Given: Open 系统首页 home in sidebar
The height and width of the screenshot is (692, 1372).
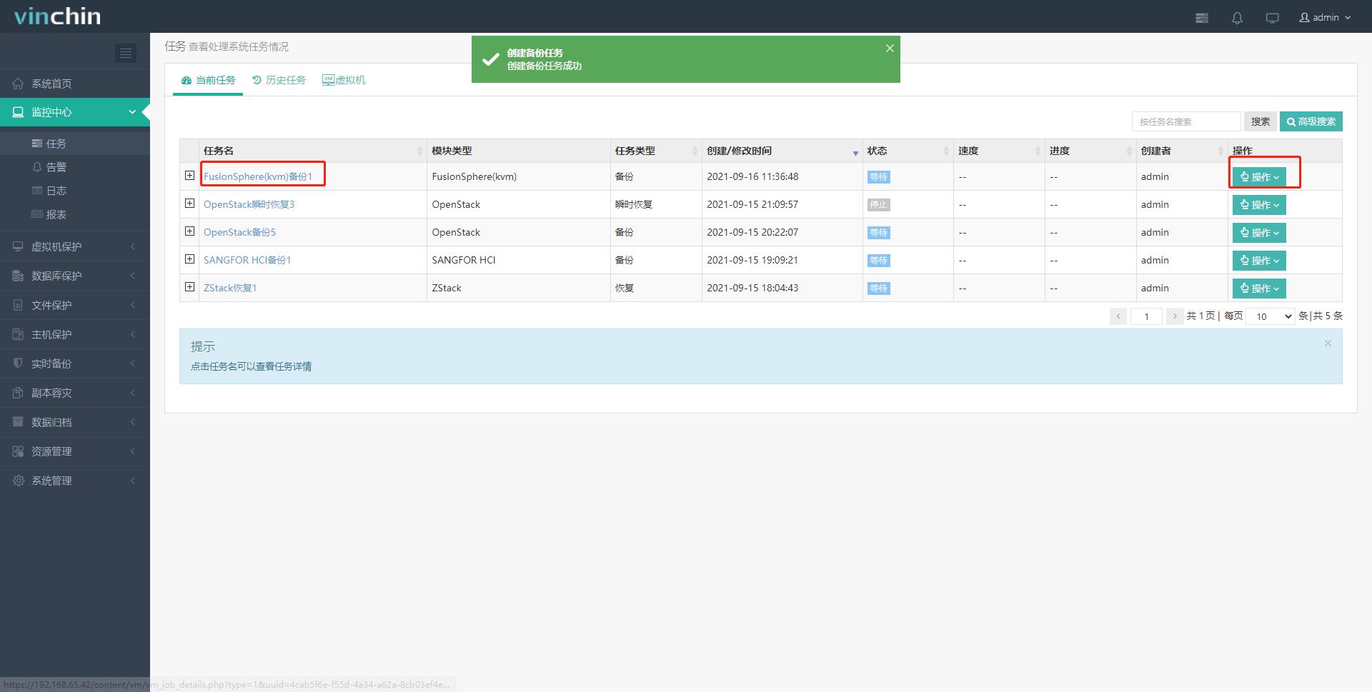Looking at the screenshot, I should click(x=51, y=84).
